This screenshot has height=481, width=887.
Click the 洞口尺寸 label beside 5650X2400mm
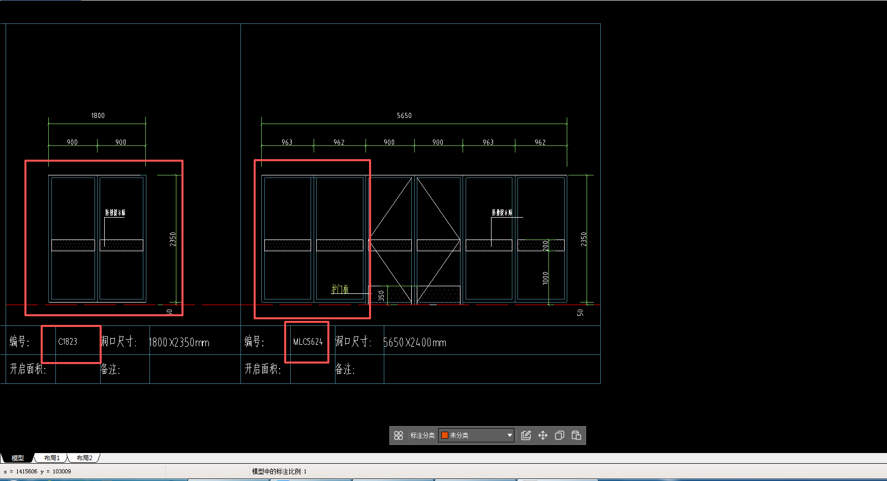[353, 342]
